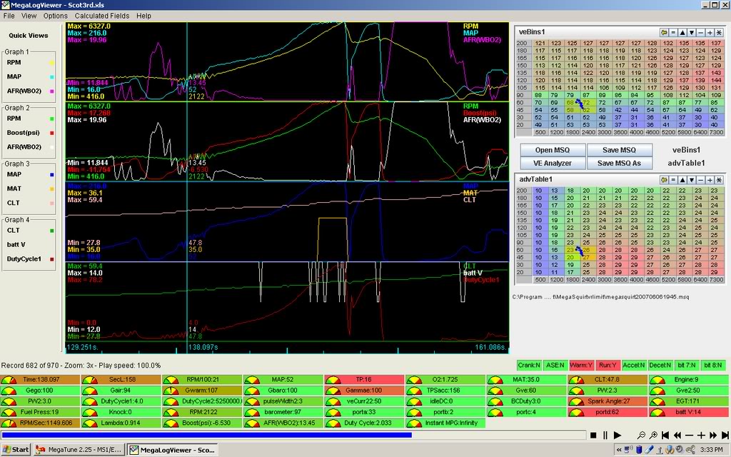This screenshot has width=731, height=457.
Task: Click the zoom-out magnifier icon at bottom
Action: [641, 435]
